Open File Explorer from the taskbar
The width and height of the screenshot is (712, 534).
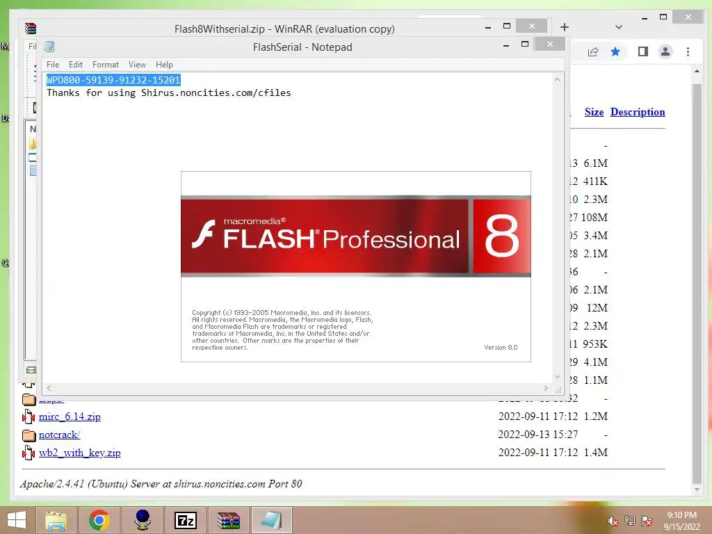[56, 520]
